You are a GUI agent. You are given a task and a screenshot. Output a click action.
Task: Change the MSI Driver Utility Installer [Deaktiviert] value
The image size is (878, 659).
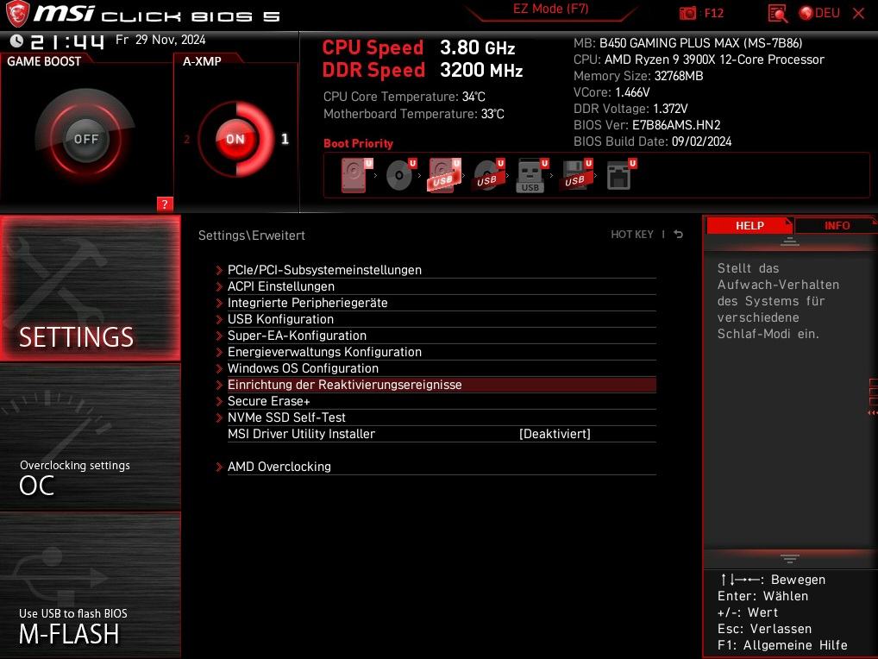tap(555, 434)
